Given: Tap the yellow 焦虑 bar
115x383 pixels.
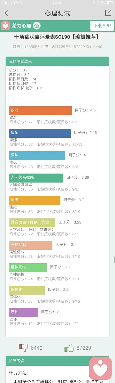Looking at the screenshot, I should (35, 200).
